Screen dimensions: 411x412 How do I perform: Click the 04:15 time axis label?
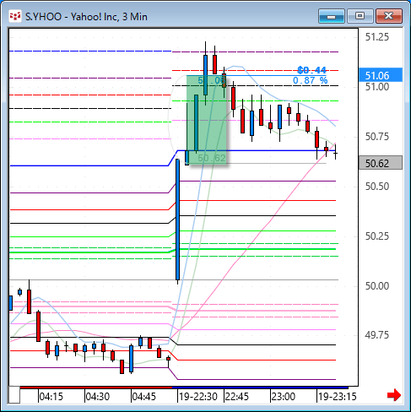point(51,397)
